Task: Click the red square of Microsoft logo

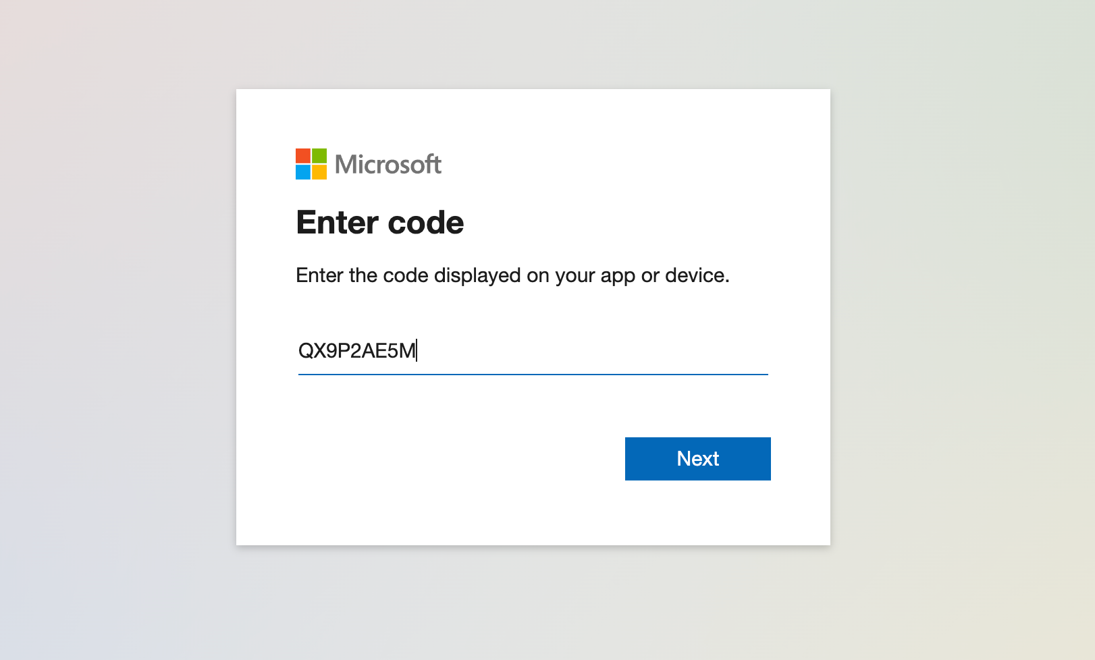Action: (303, 156)
